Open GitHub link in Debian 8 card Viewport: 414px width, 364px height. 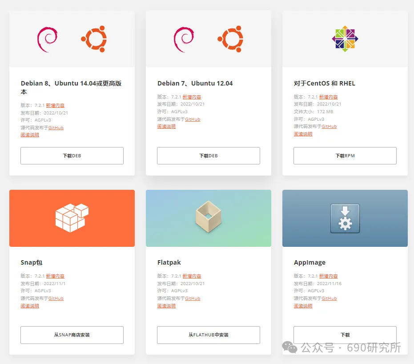[x=56, y=128]
